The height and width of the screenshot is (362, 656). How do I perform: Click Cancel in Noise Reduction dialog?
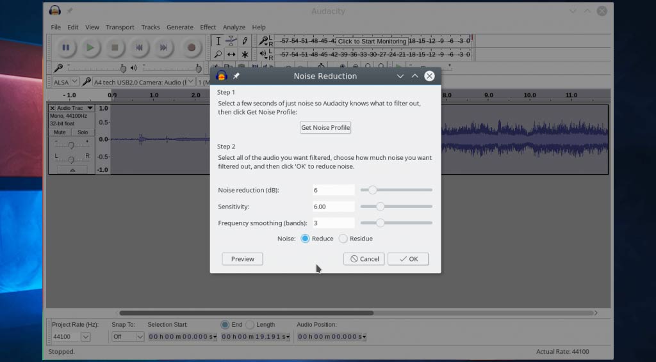(x=364, y=259)
